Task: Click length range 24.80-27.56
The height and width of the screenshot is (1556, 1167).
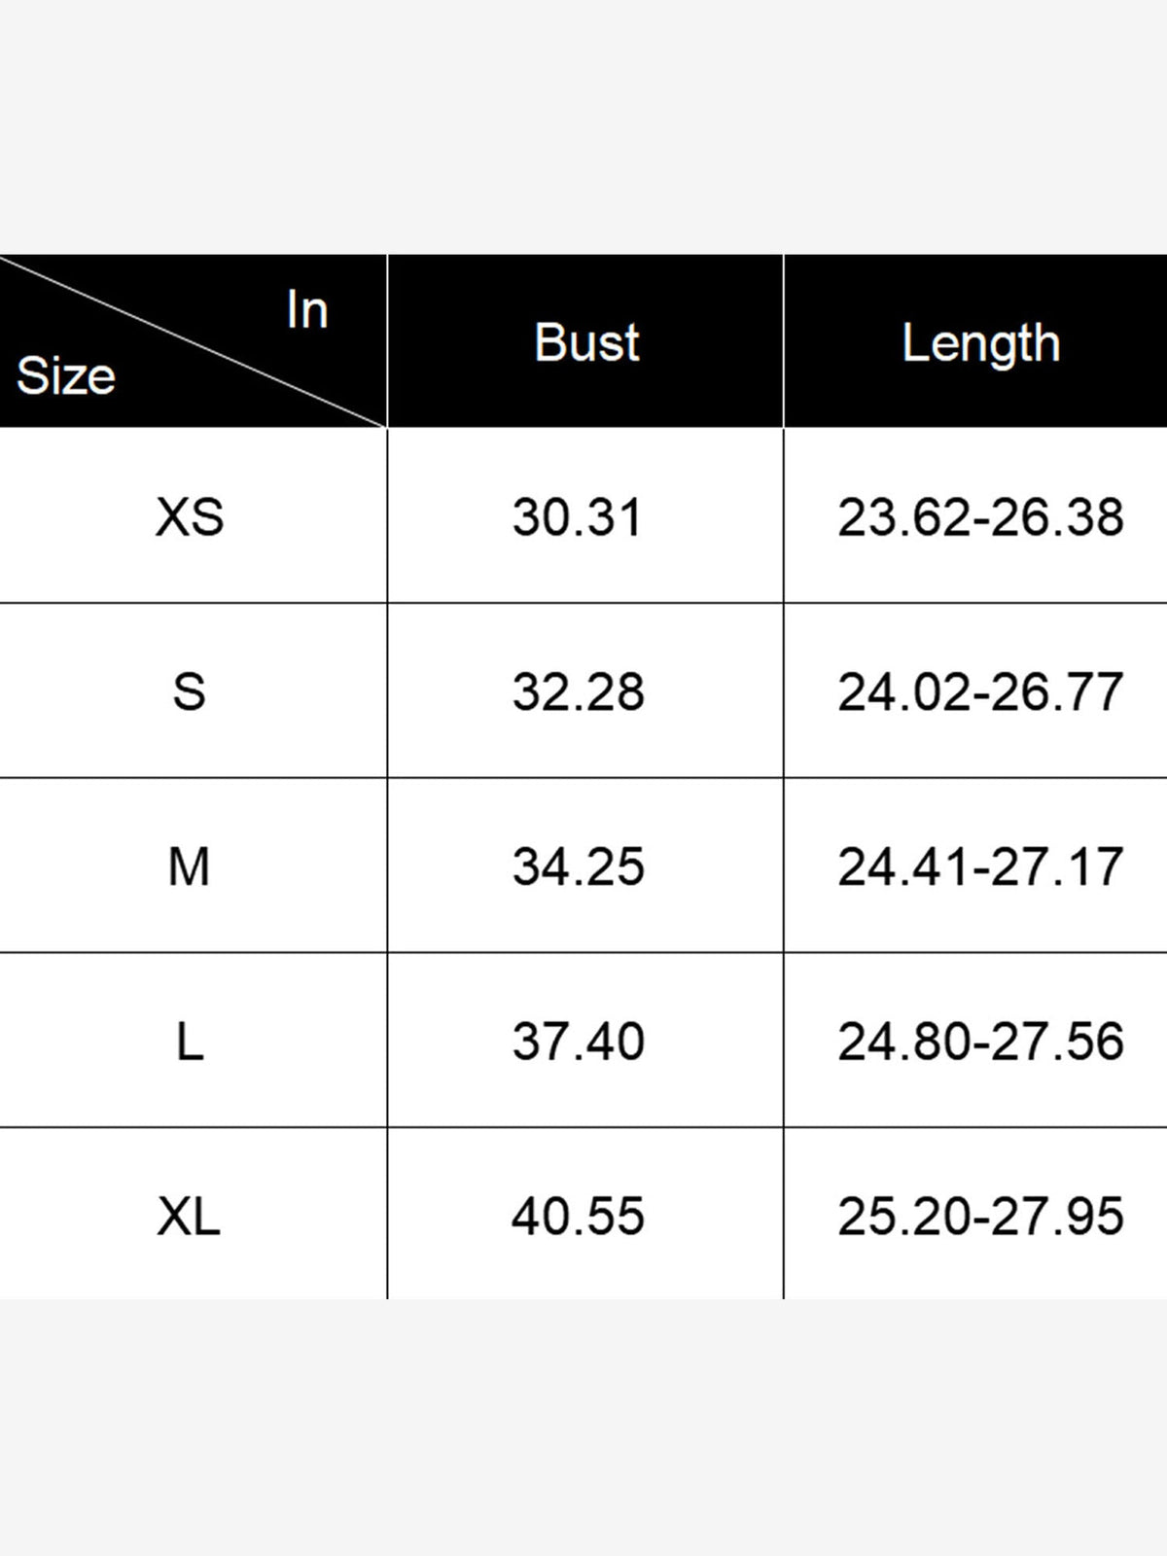Action: point(980,1042)
